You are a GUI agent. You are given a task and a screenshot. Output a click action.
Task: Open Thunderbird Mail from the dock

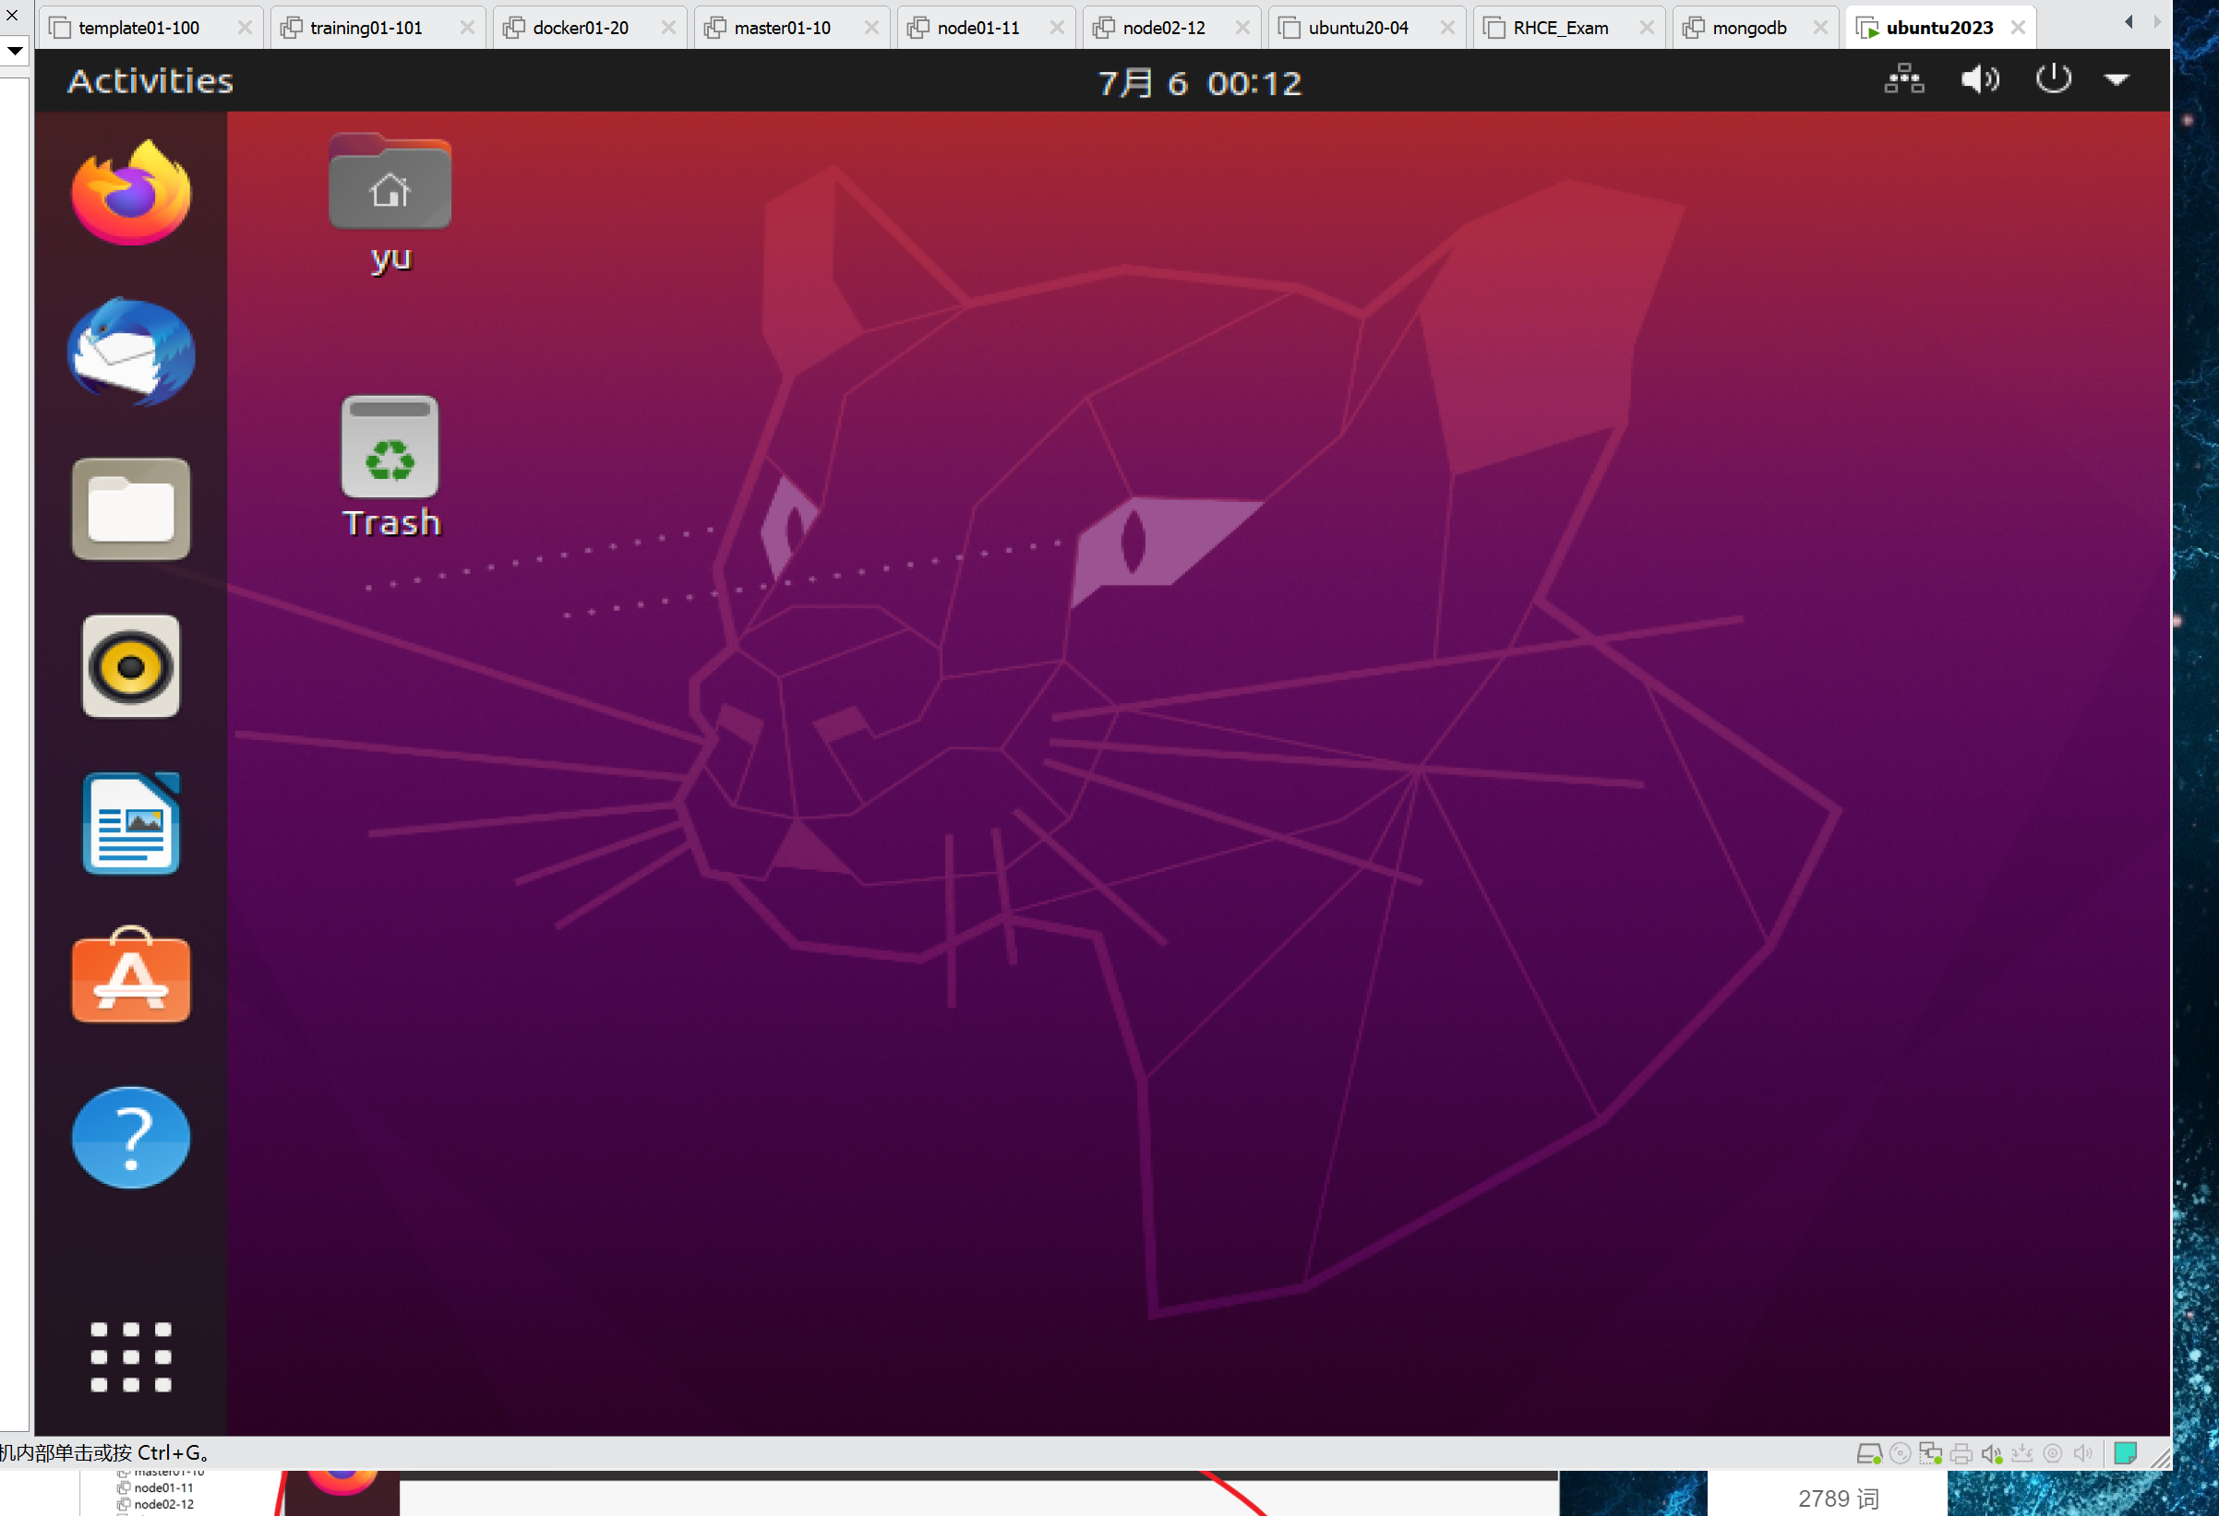point(132,352)
